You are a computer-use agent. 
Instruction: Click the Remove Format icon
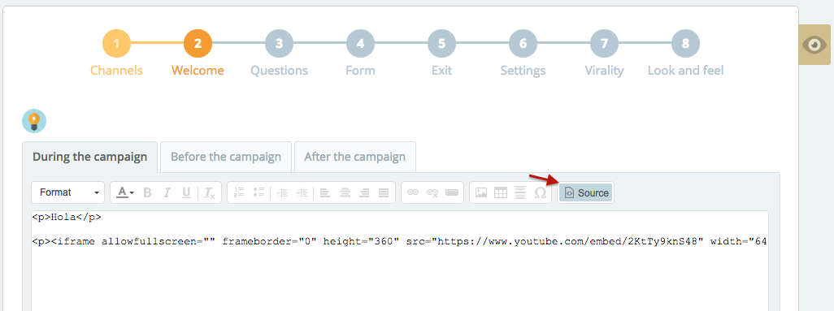click(x=210, y=193)
